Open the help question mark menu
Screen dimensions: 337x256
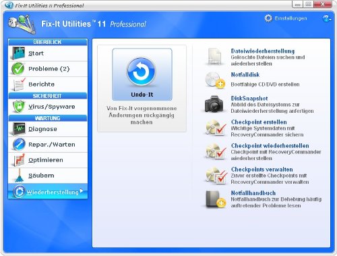click(x=327, y=18)
